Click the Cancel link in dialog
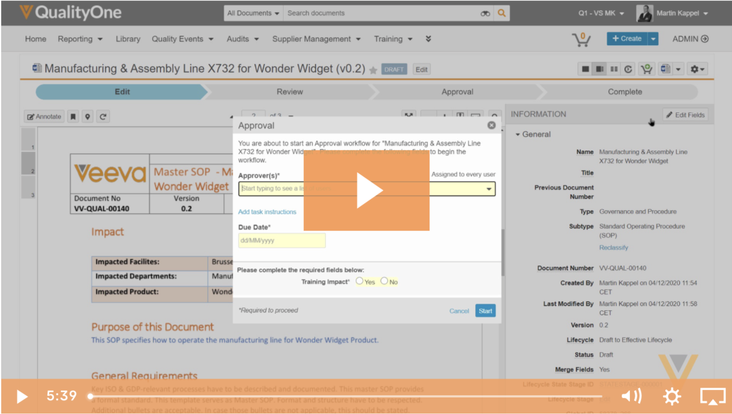This screenshot has width=732, height=414. point(459,311)
